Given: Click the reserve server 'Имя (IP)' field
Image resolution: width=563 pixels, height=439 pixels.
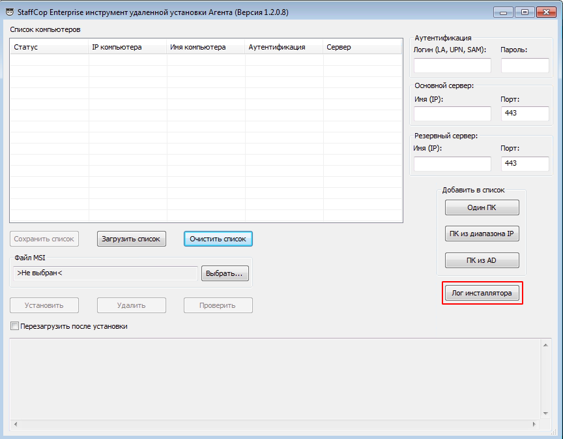Looking at the screenshot, I should coord(452,163).
